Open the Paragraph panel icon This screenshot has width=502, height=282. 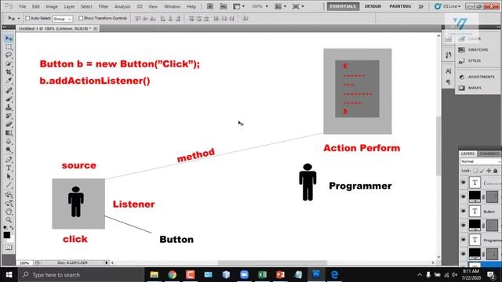click(x=448, y=82)
